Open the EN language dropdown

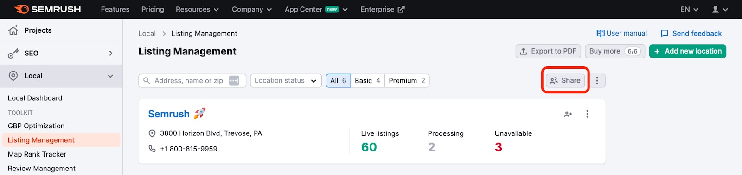click(689, 9)
